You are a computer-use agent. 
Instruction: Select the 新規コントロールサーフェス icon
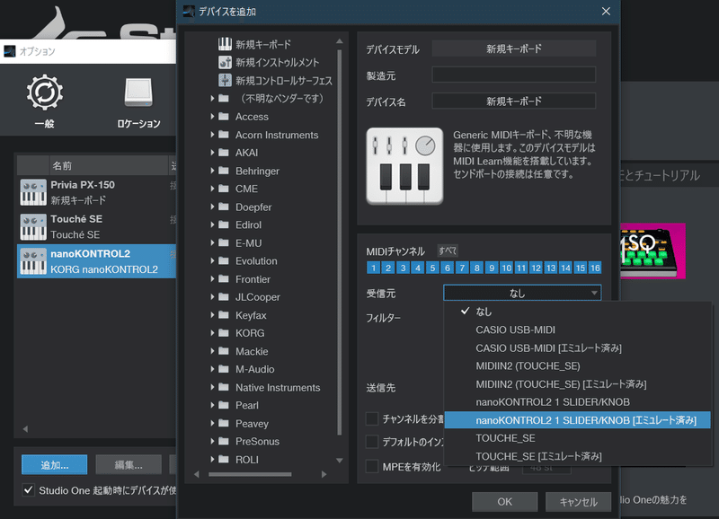[225, 80]
